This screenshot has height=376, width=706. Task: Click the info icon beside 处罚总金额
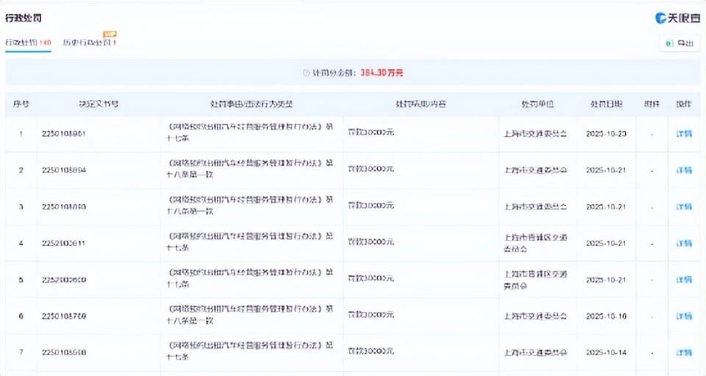pyautogui.click(x=307, y=73)
